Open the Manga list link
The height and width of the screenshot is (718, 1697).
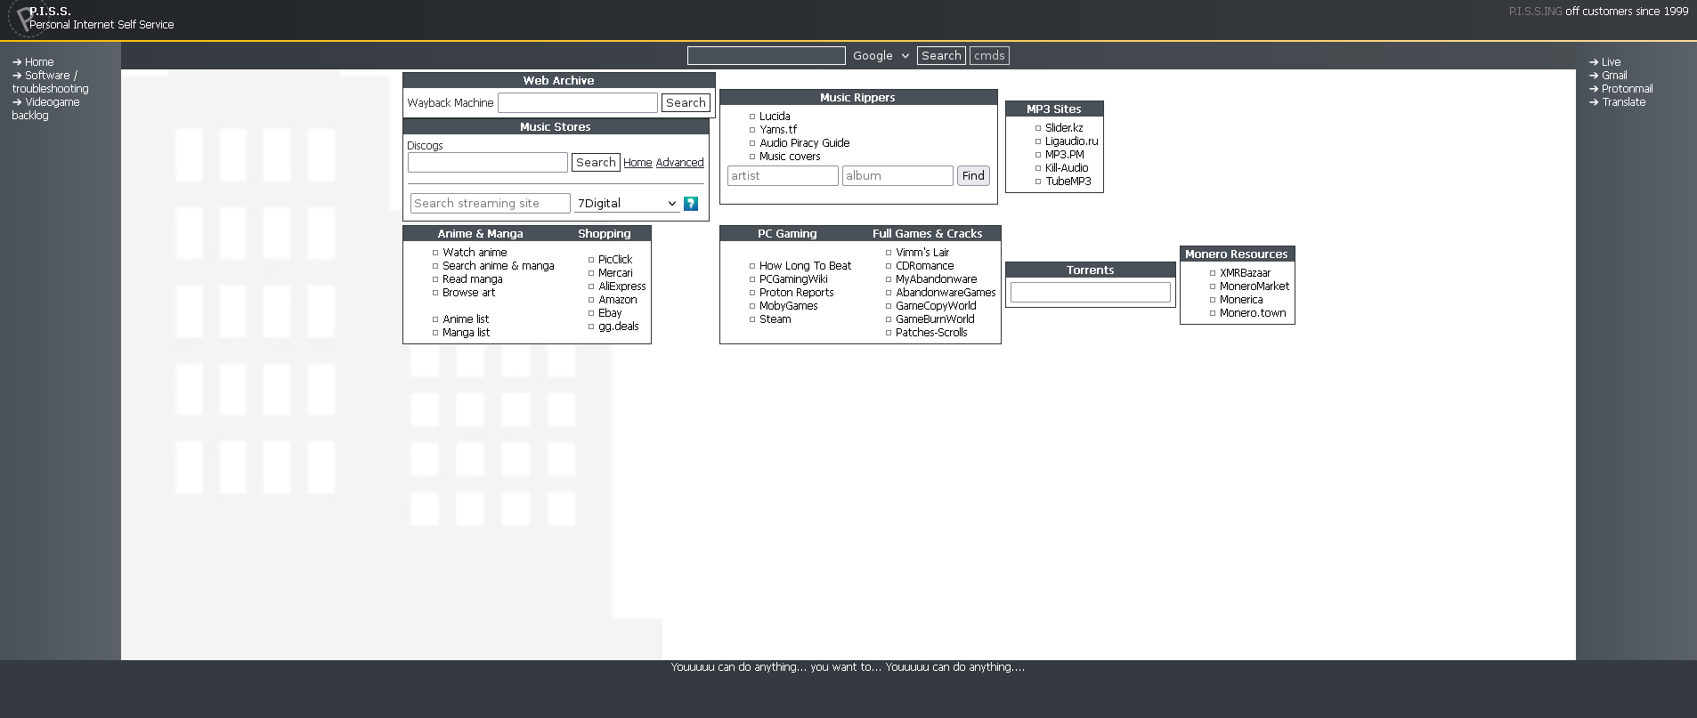[x=466, y=333]
